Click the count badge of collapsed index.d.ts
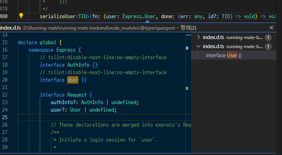Viewport: 282px width, 155px height. pos(268,37)
